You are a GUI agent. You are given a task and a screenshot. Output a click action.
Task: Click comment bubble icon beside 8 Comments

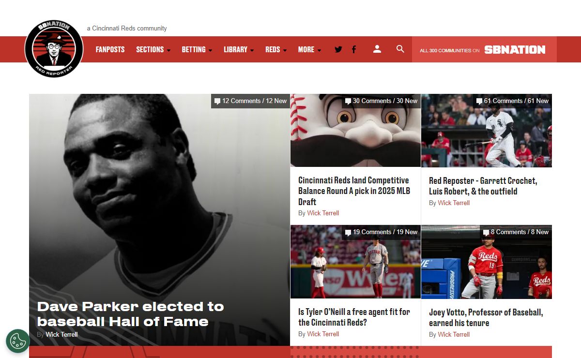[x=486, y=232]
